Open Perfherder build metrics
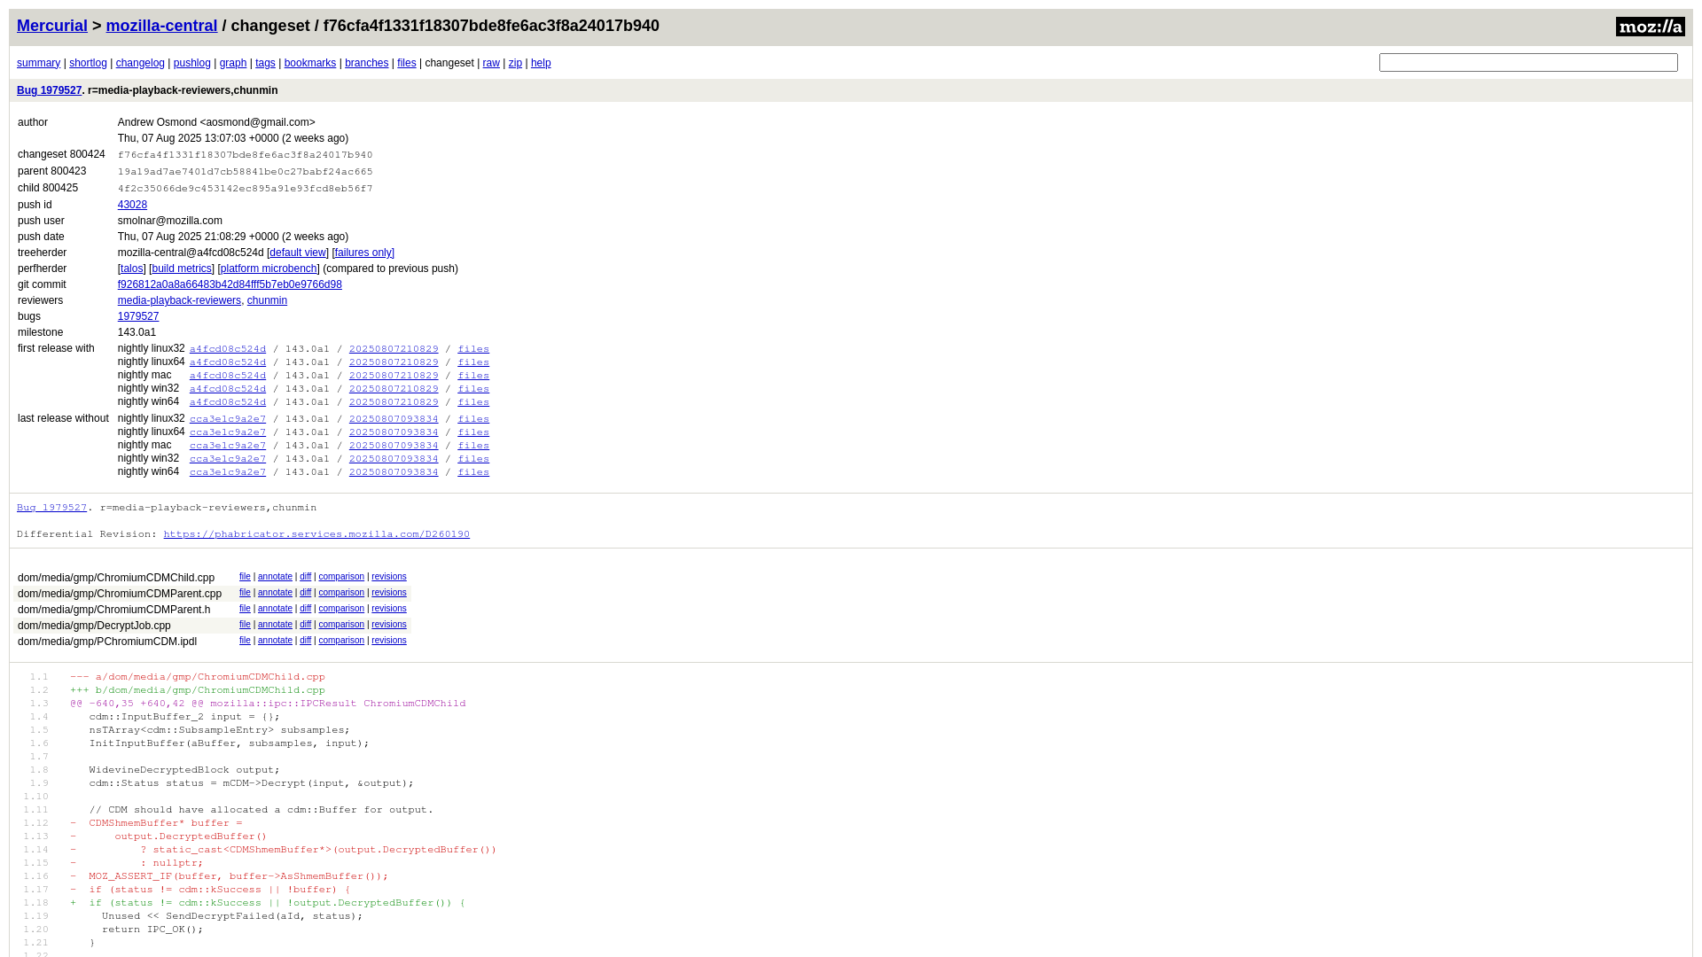The height and width of the screenshot is (957, 1702). [x=182, y=268]
